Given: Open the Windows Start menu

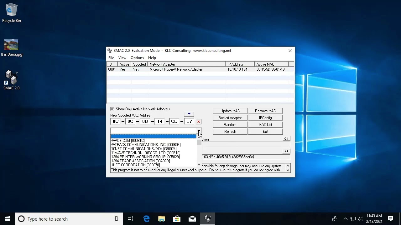Looking at the screenshot, I should [8, 219].
